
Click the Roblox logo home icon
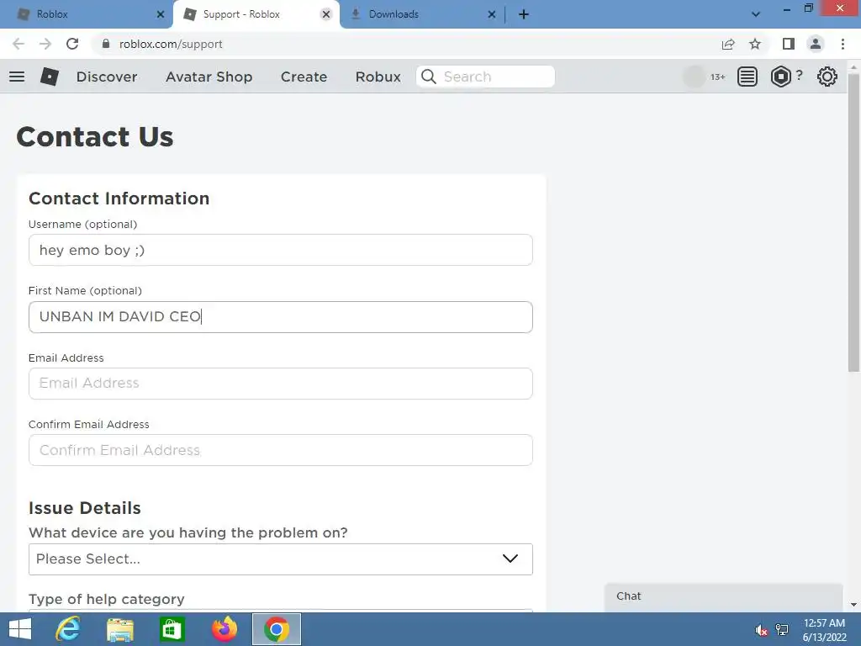[50, 77]
